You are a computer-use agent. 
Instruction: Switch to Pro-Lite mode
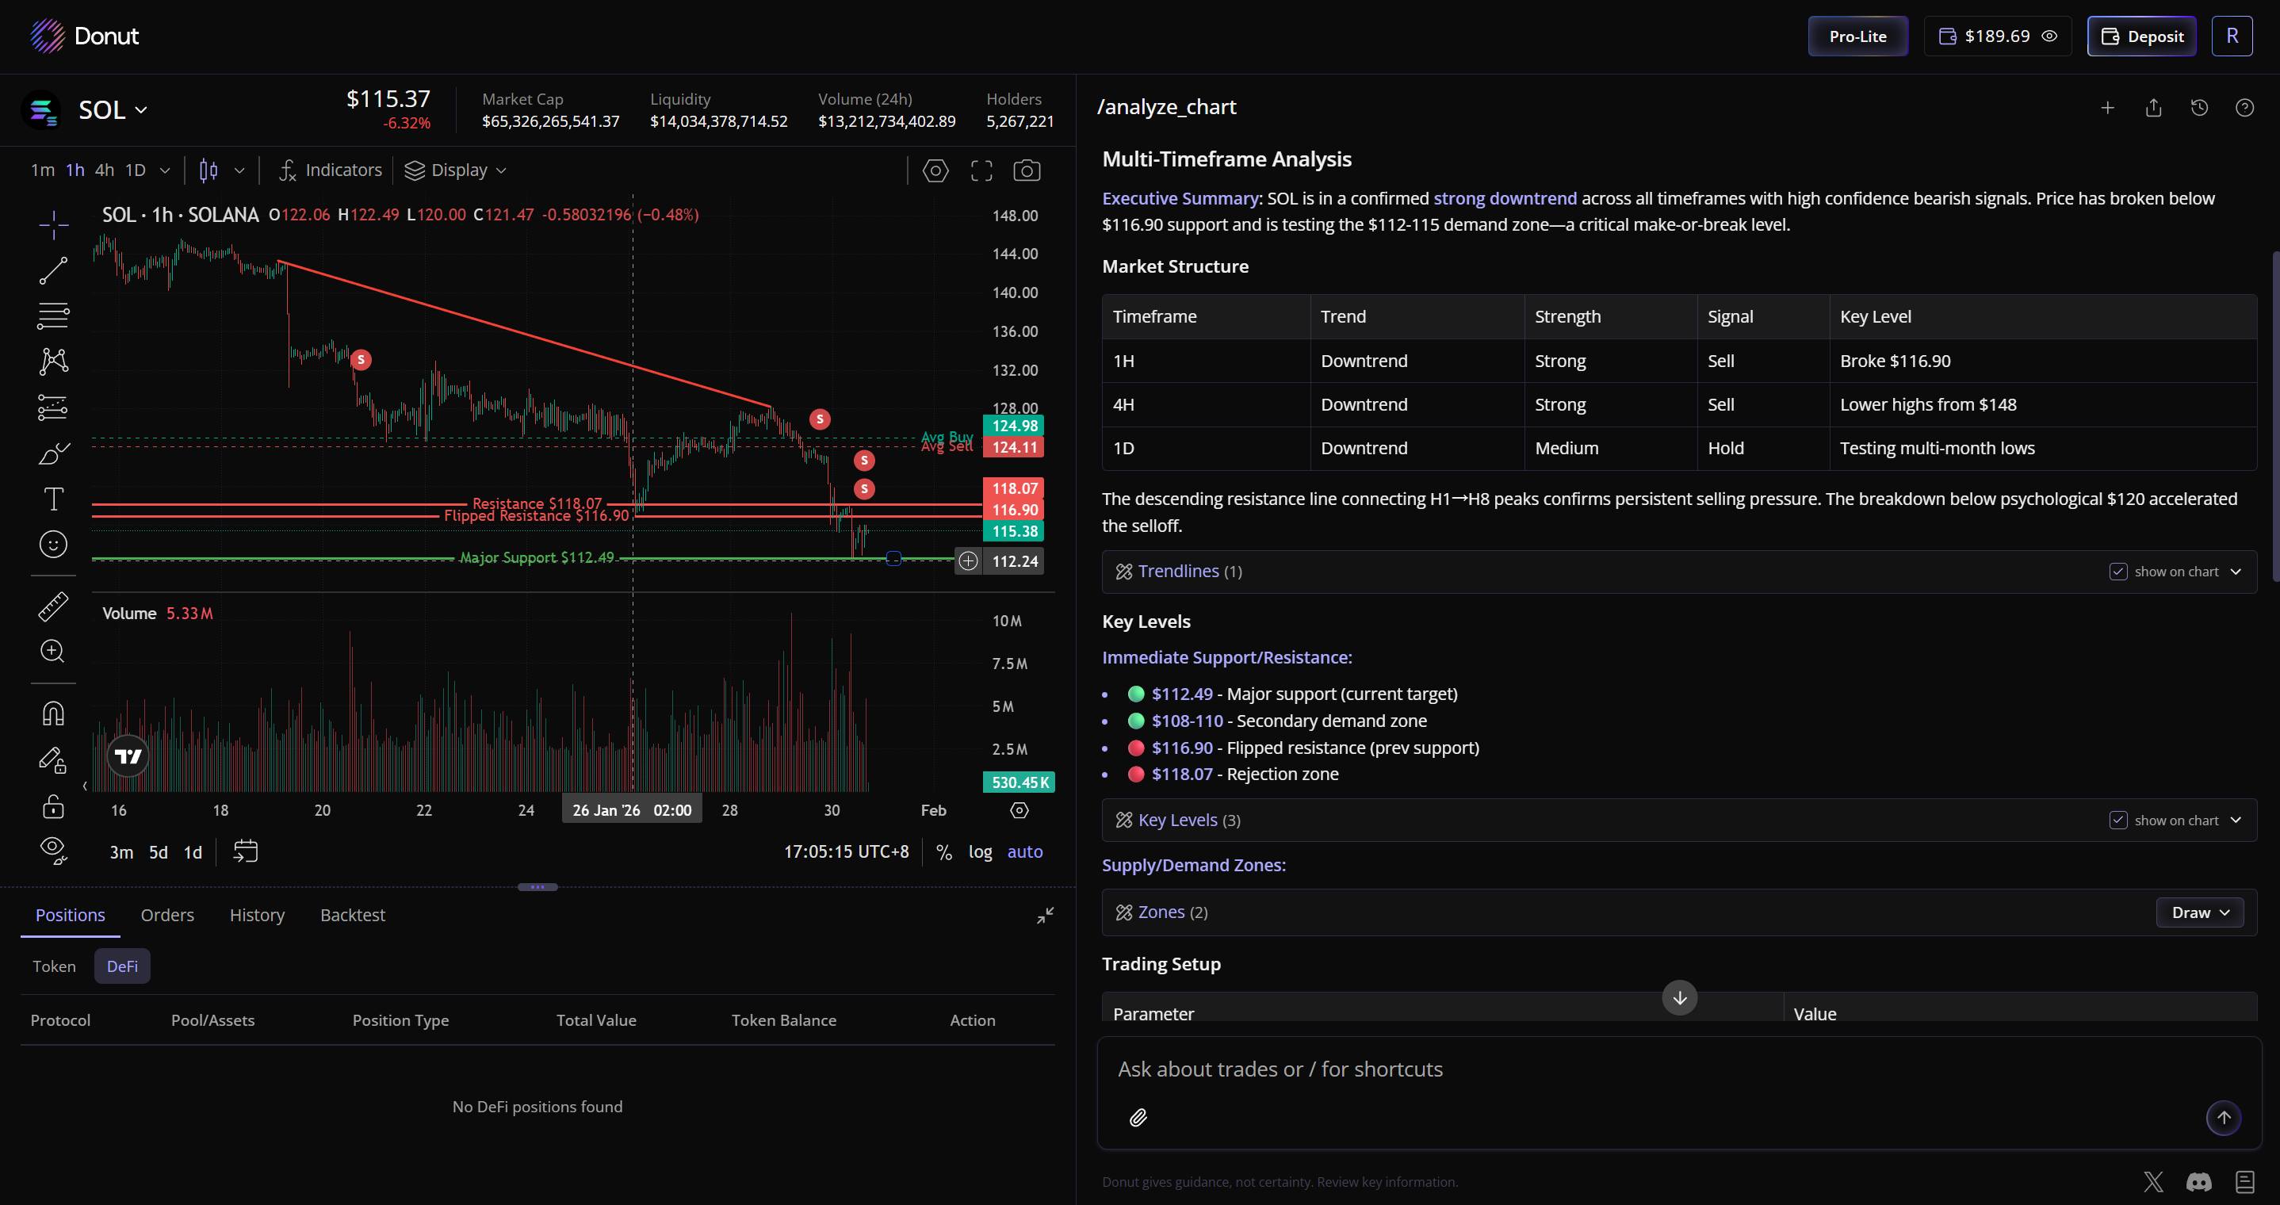click(x=1857, y=36)
